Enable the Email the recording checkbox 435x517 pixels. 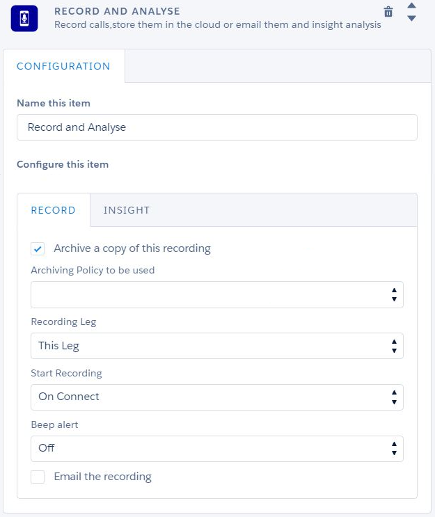coord(38,477)
